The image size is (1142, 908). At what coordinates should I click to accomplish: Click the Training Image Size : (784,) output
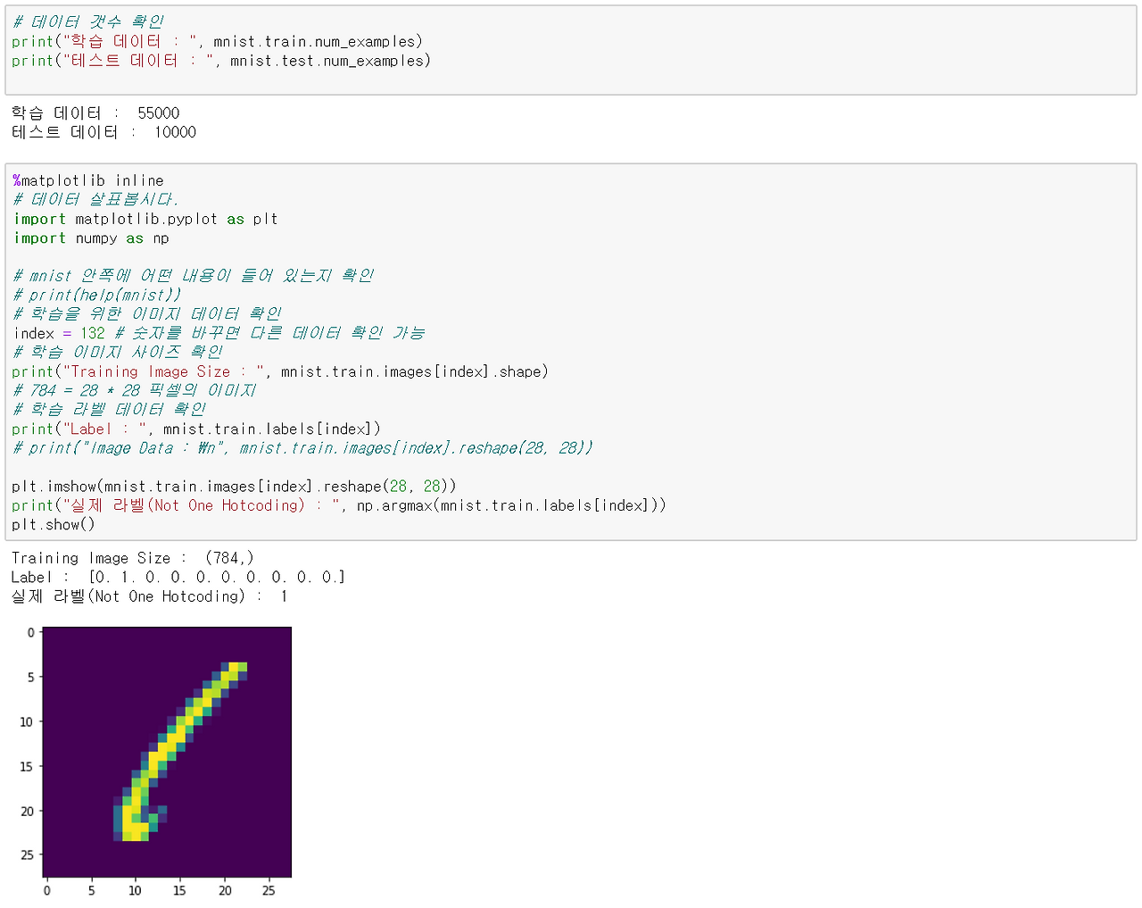tap(132, 557)
